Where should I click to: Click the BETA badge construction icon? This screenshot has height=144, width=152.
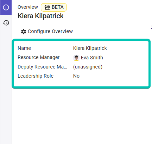click(x=47, y=7)
